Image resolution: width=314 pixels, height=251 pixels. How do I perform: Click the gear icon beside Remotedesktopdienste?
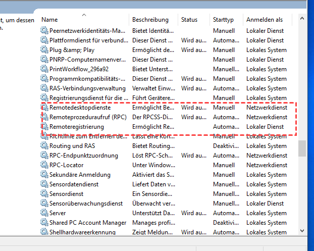point(44,108)
